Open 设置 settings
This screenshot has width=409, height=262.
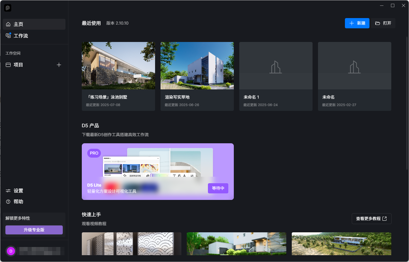point(15,191)
